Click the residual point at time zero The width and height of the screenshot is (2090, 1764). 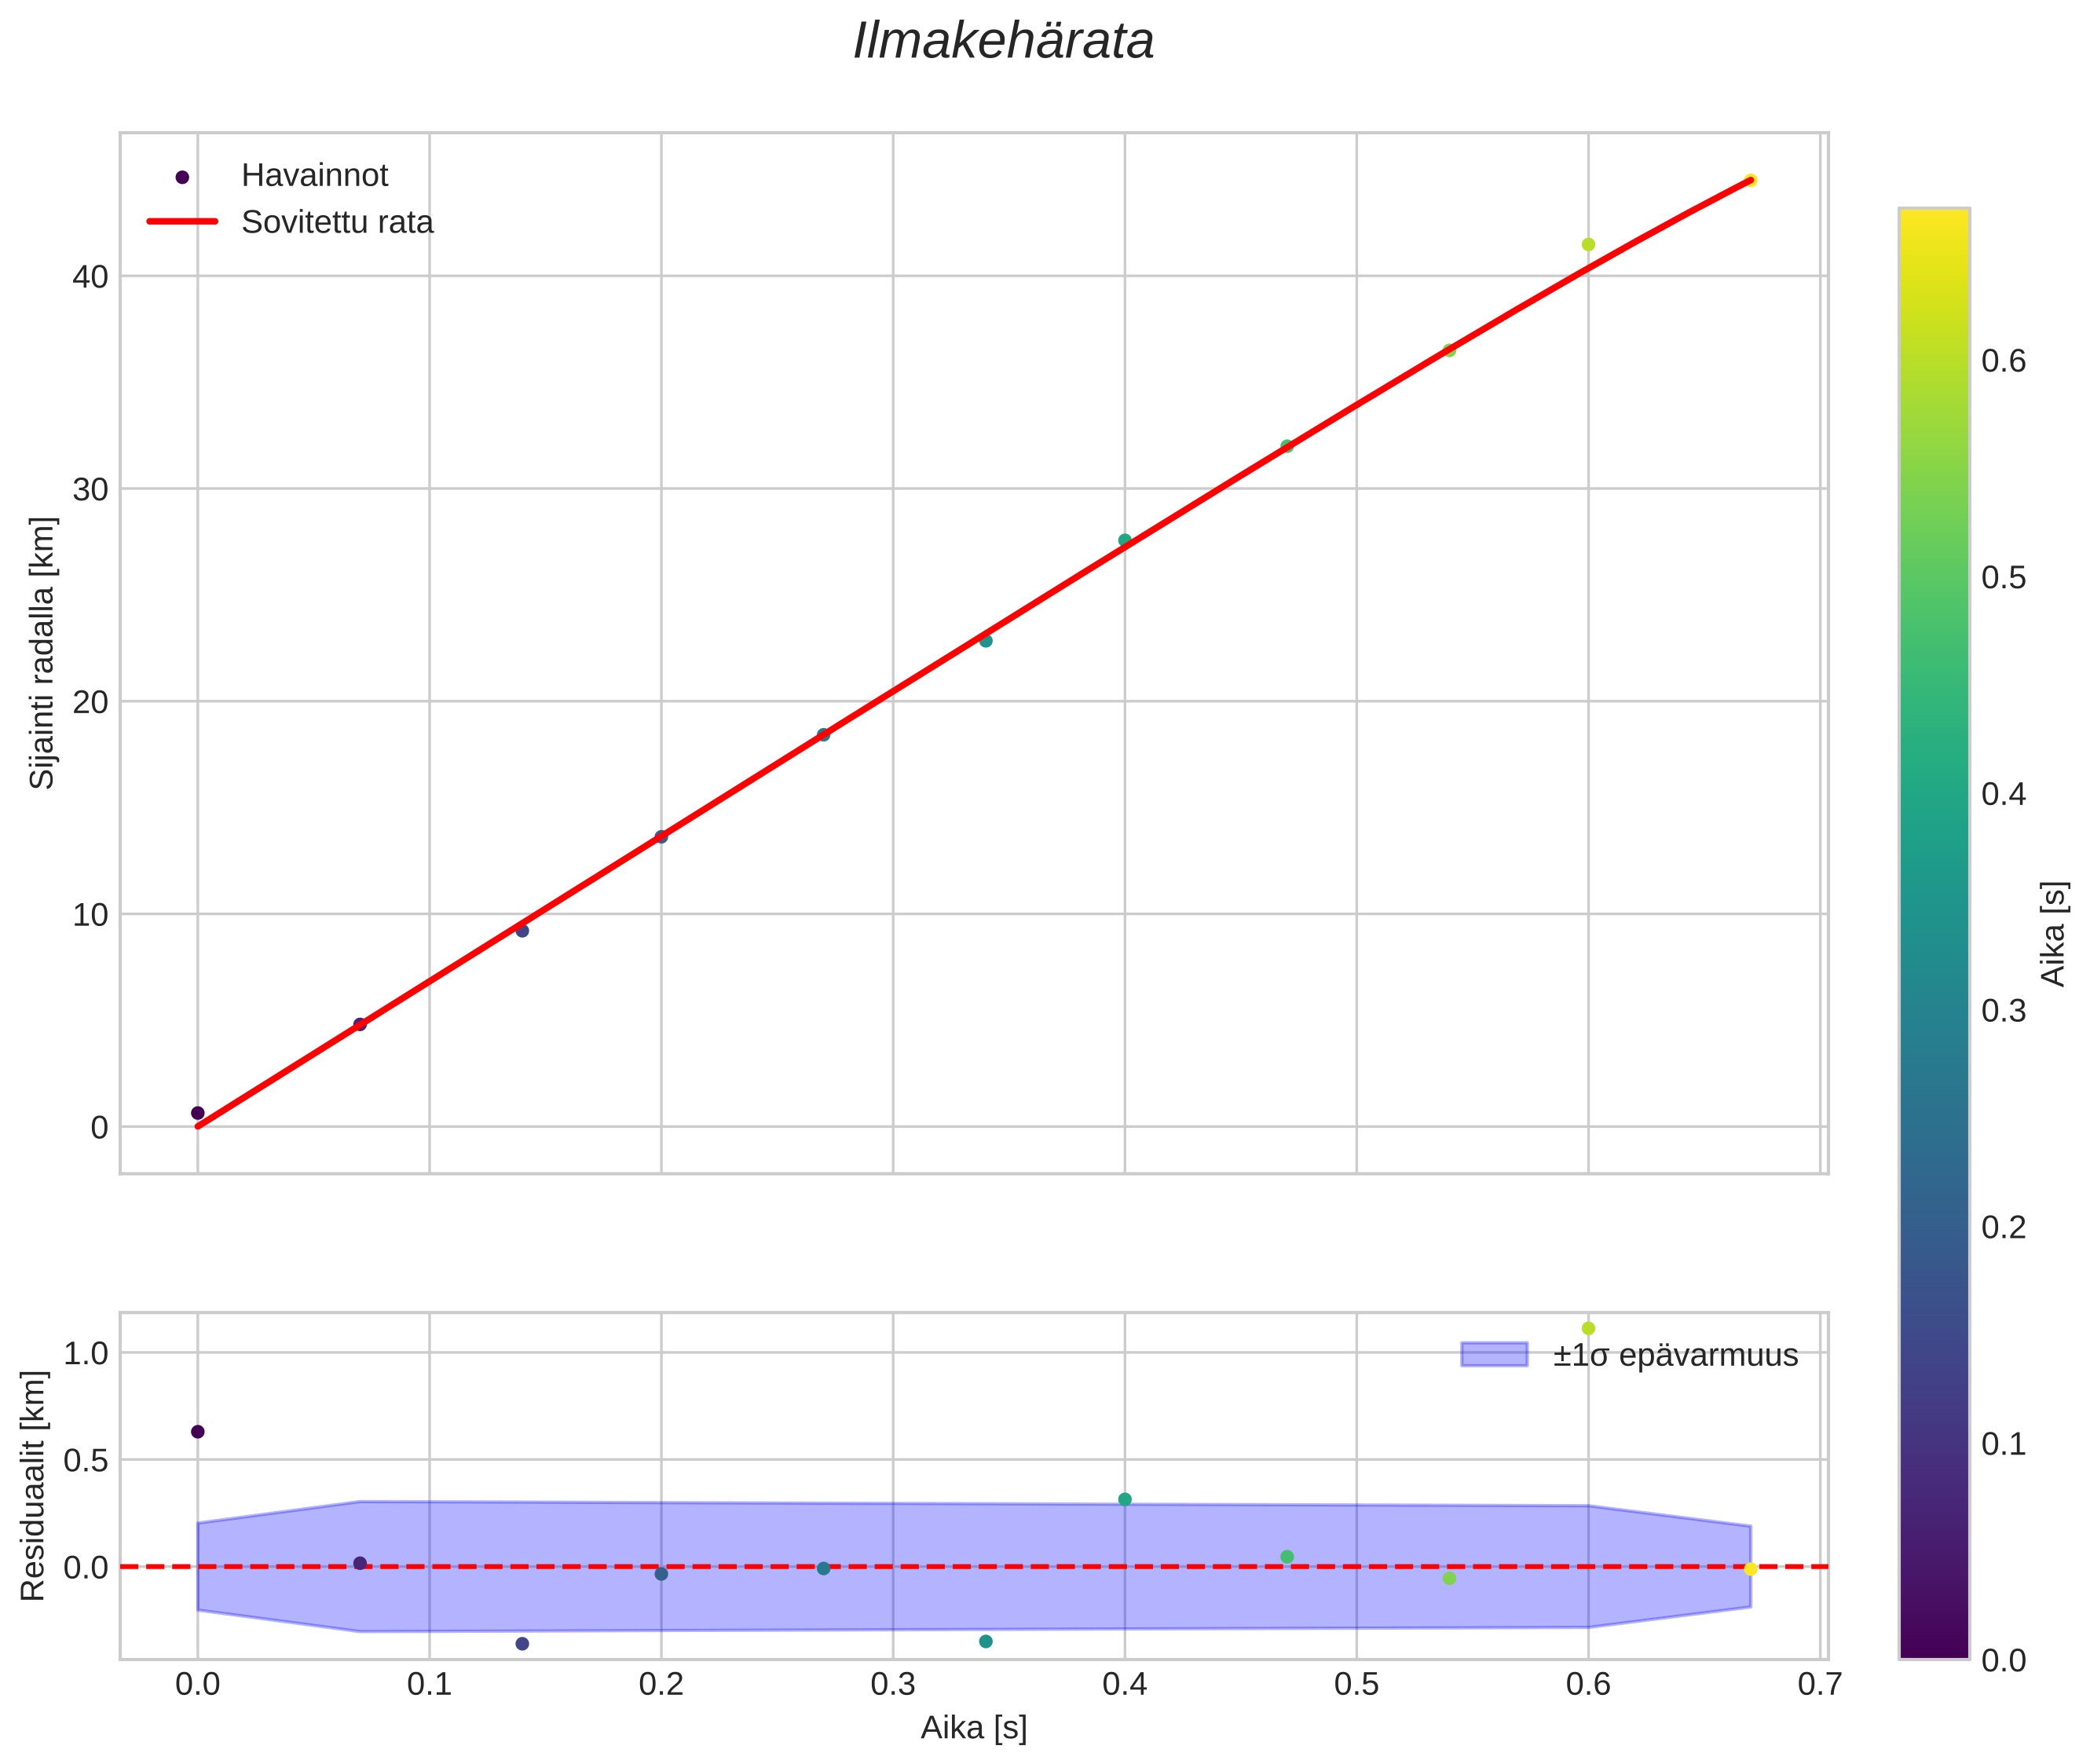[x=198, y=1432]
